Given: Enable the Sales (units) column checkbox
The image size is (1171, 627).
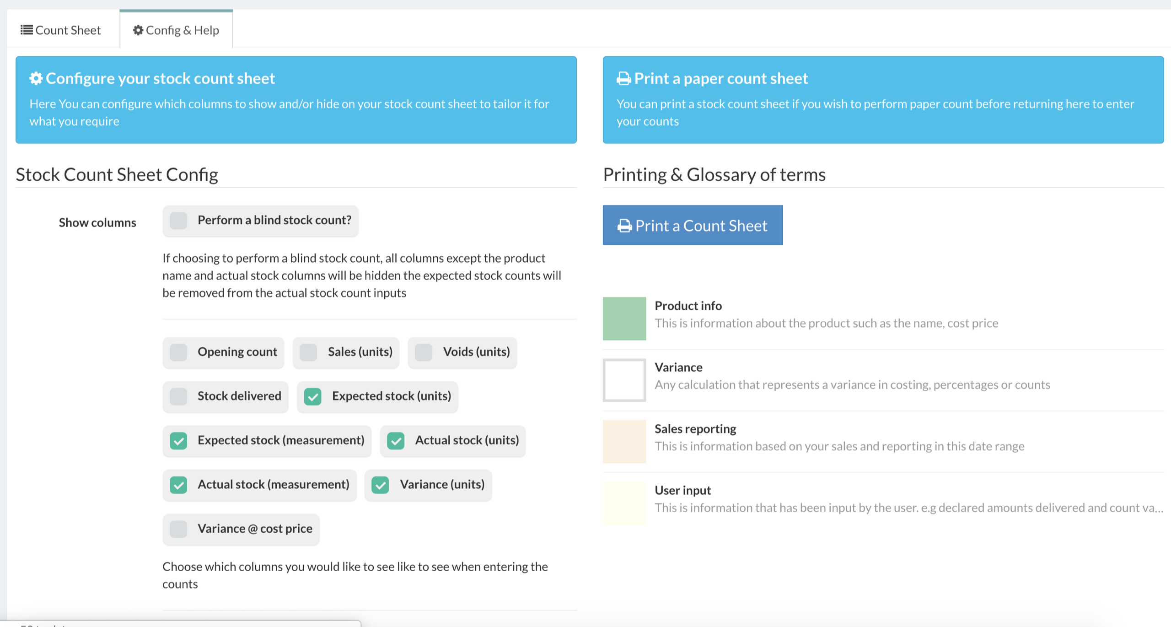Looking at the screenshot, I should point(309,352).
